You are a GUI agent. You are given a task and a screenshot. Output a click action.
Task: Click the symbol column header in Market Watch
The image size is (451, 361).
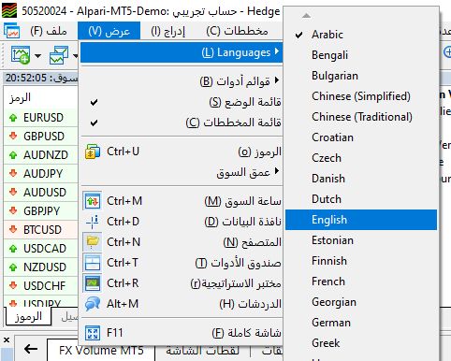(40, 98)
